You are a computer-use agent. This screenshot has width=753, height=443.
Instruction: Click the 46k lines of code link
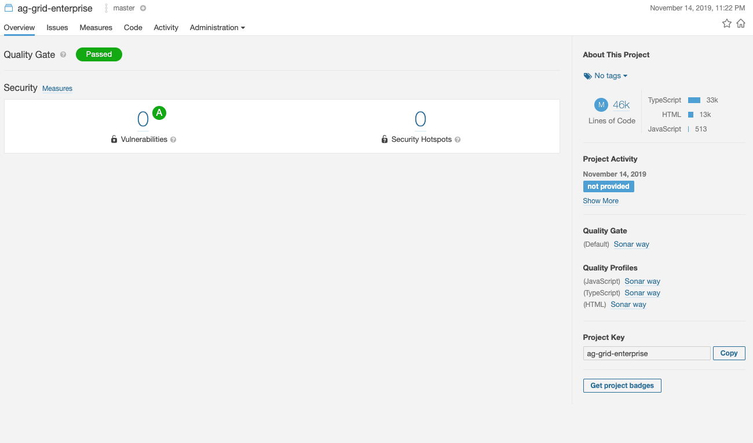621,105
